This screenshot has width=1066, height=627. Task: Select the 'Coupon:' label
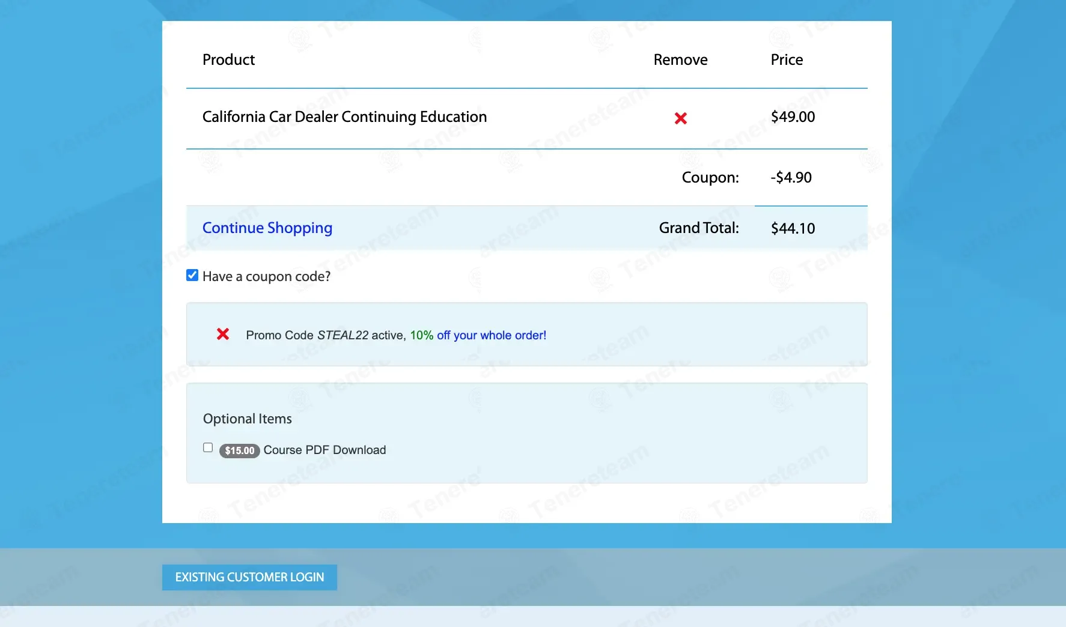click(x=710, y=178)
